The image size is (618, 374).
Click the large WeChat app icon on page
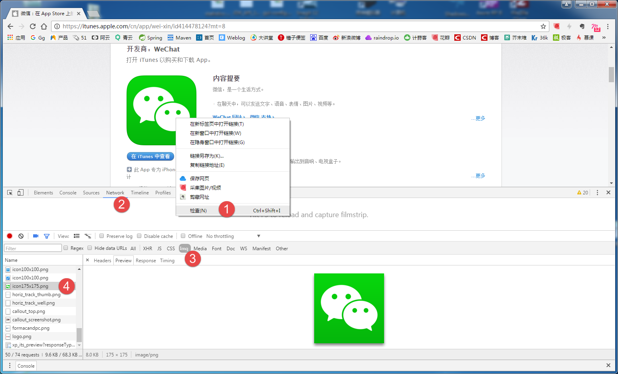click(x=161, y=110)
